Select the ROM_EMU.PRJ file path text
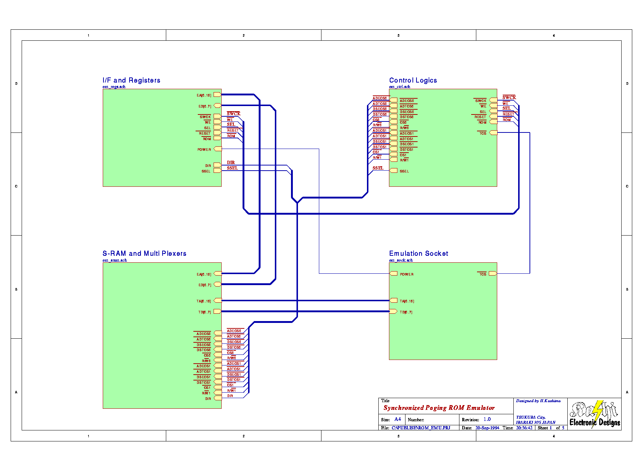The image size is (644, 455). (421, 428)
